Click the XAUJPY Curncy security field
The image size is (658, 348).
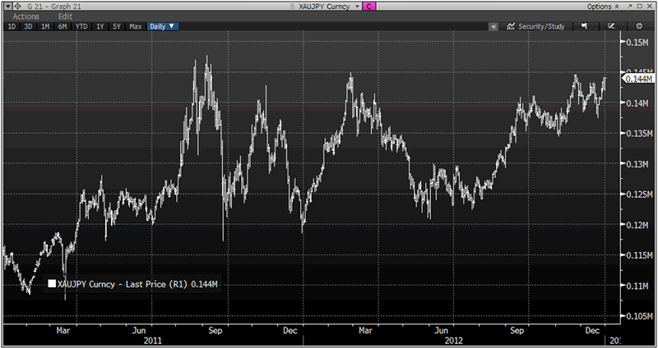tap(324, 7)
